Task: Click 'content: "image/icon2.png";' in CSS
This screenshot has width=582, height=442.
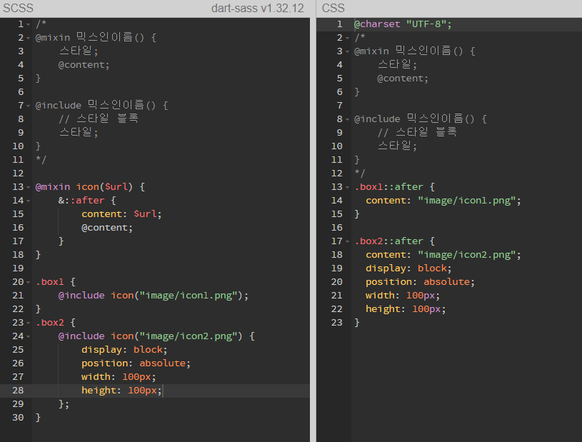Action: coord(443,255)
